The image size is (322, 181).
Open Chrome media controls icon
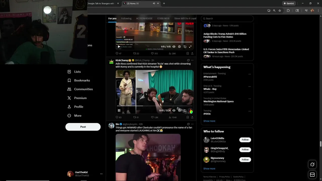[x=306, y=11]
